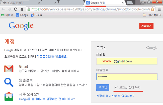Image resolution: width=163 pixels, height=105 pixels.
Task: Go forward with the forward arrow
Action: pyautogui.click(x=9, y=9)
